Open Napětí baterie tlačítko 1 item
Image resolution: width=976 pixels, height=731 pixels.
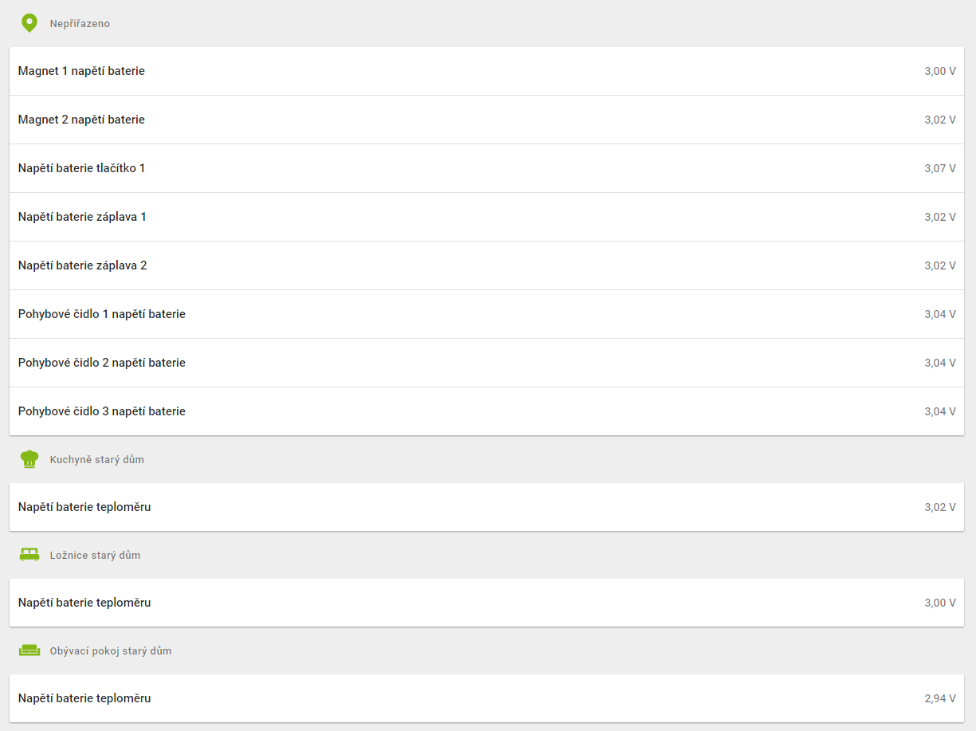[x=487, y=168]
